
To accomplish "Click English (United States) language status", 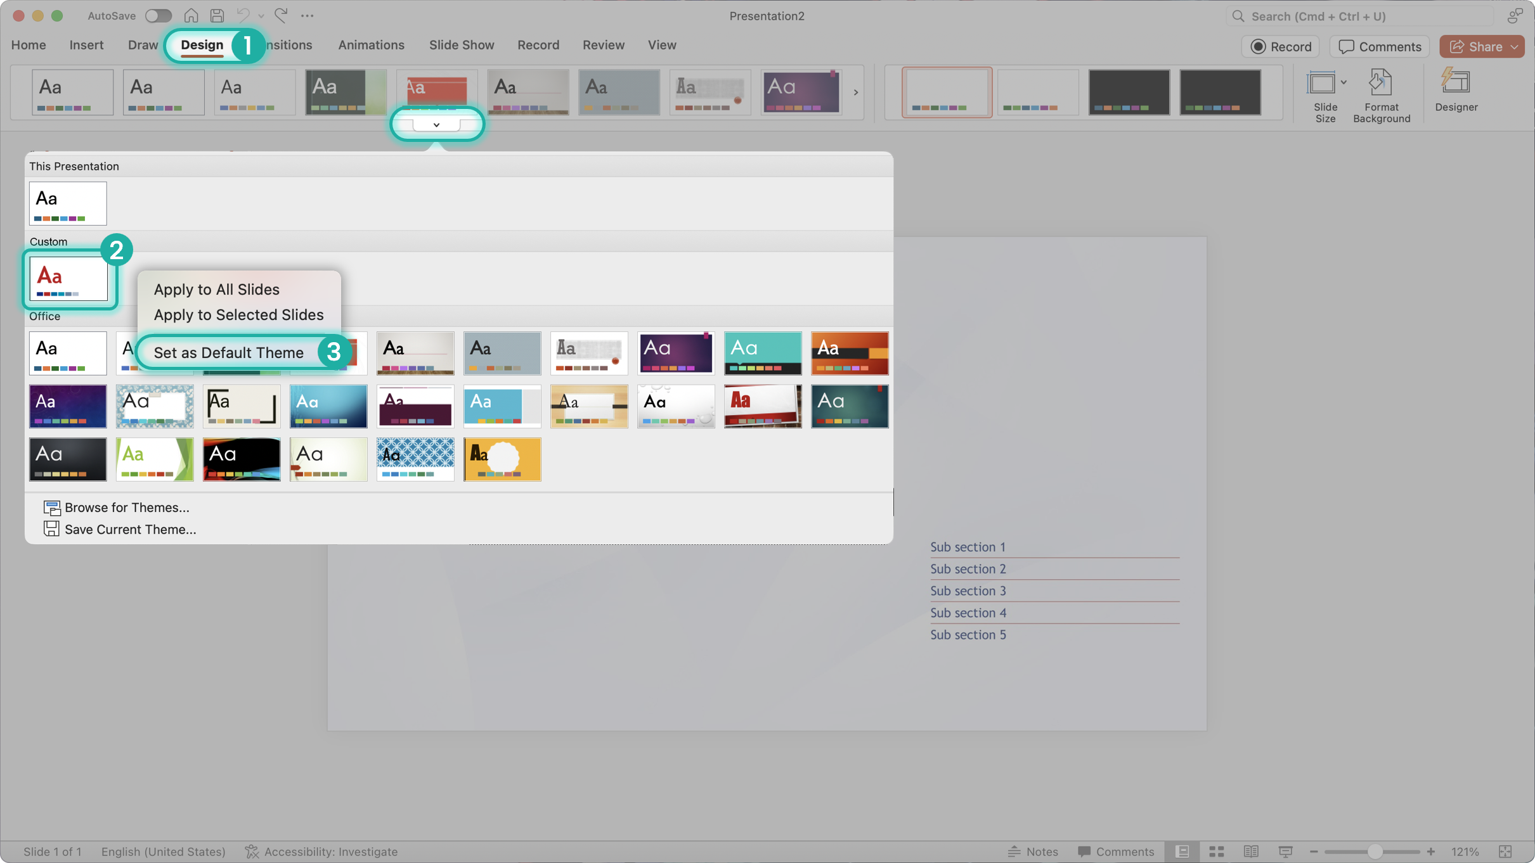I will click(x=164, y=852).
